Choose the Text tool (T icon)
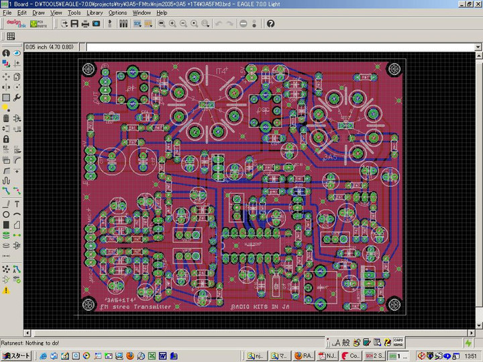 click(x=16, y=203)
